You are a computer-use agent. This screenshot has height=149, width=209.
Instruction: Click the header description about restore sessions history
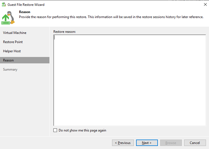[x=111, y=17]
